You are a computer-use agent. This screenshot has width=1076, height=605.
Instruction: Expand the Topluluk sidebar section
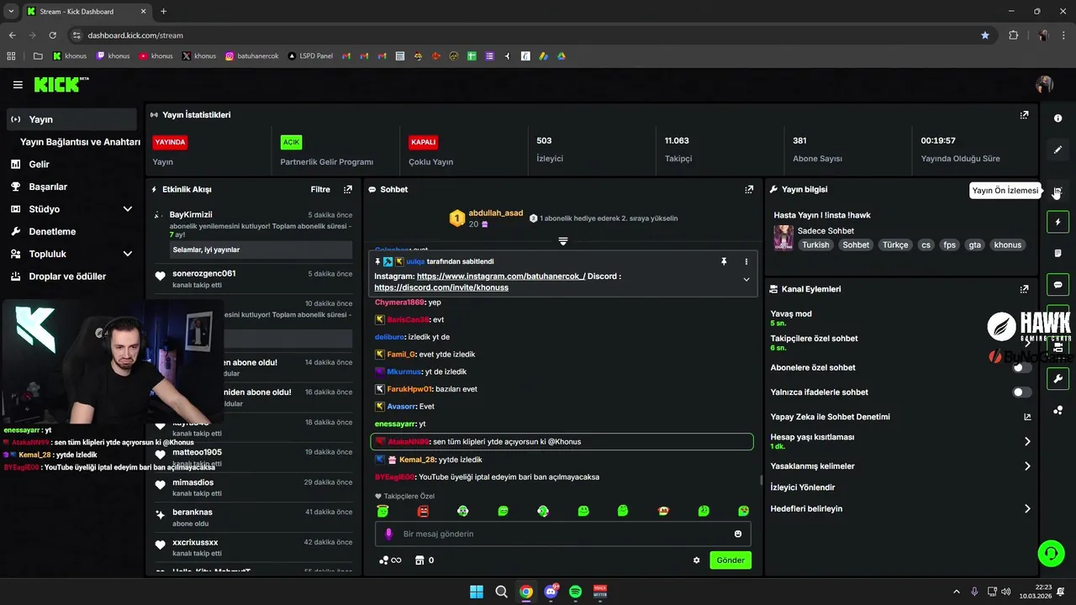128,254
